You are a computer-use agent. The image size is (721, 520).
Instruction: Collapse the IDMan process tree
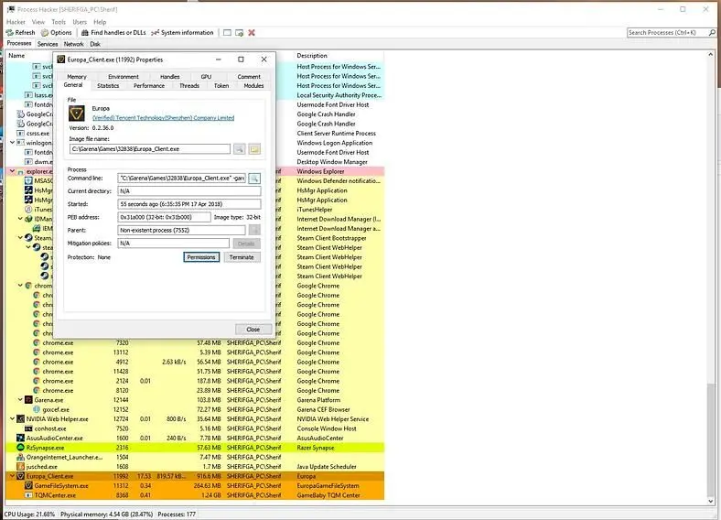(x=20, y=219)
